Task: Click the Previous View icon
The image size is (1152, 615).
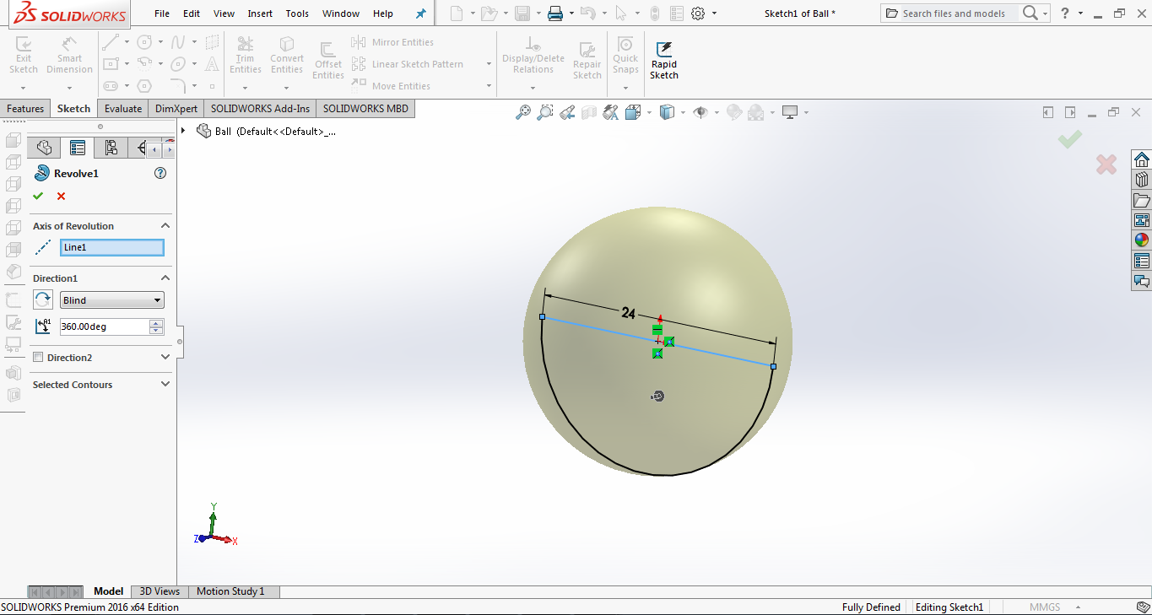Action: [567, 112]
